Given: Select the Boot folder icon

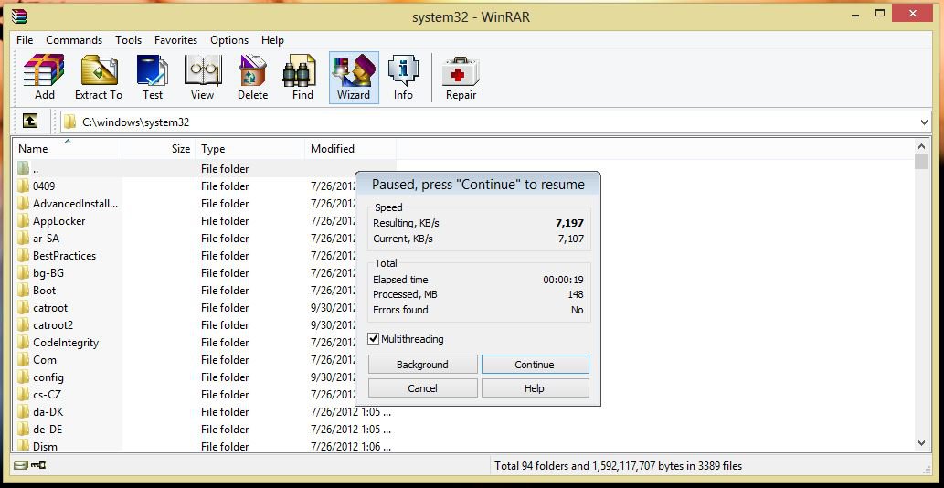Looking at the screenshot, I should (x=24, y=290).
